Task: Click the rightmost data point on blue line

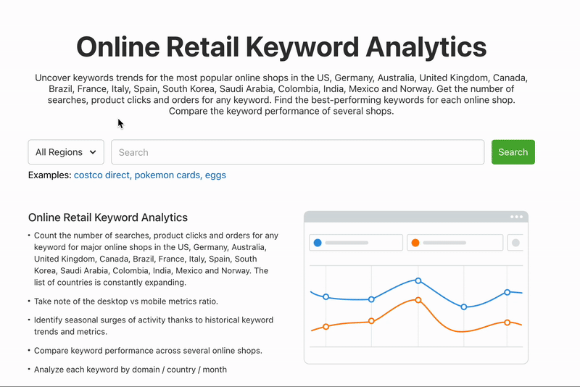Action: pyautogui.click(x=507, y=292)
